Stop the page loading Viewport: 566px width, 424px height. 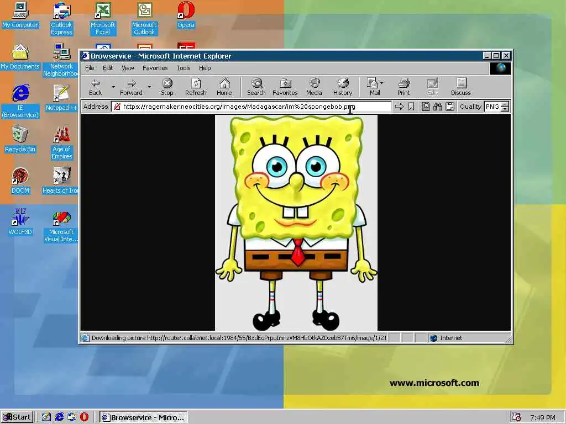click(x=167, y=87)
